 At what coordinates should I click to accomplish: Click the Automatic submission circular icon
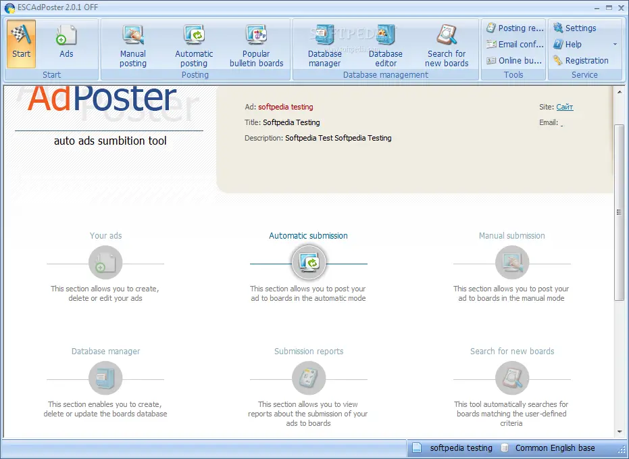point(309,263)
